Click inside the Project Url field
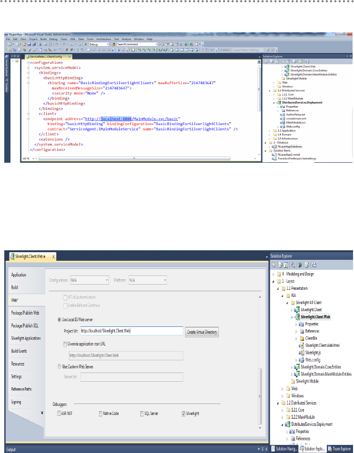Viewport: 354px width, 453px height. point(132,331)
